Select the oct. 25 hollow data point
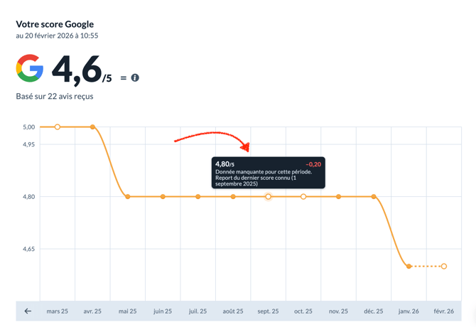 pos(303,196)
